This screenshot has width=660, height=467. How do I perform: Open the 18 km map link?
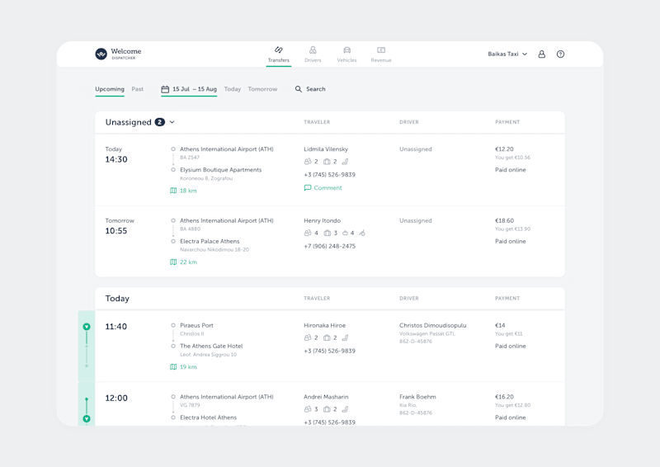pyautogui.click(x=188, y=191)
